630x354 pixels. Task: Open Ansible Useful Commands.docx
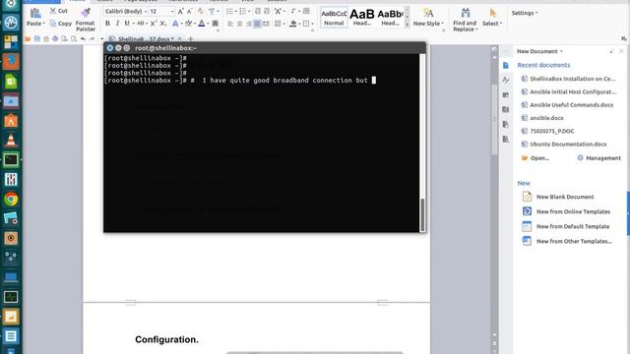[x=567, y=105]
